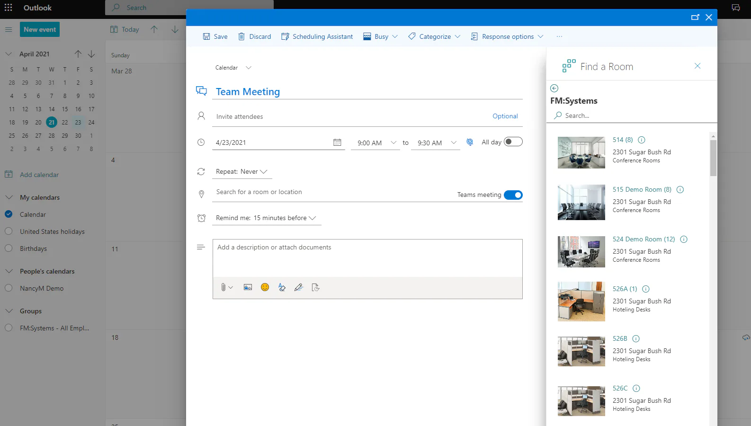Open the Remind me dropdown
The height and width of the screenshot is (426, 751).
coord(267,218)
